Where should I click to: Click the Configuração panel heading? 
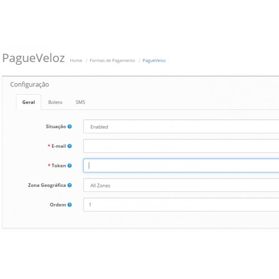30,84
